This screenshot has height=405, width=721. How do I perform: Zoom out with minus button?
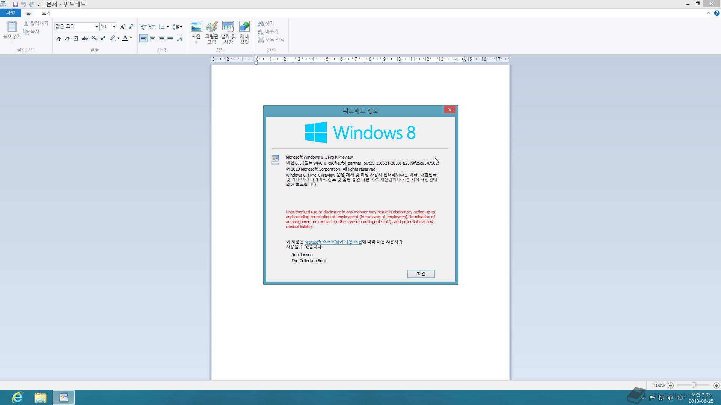(671, 385)
